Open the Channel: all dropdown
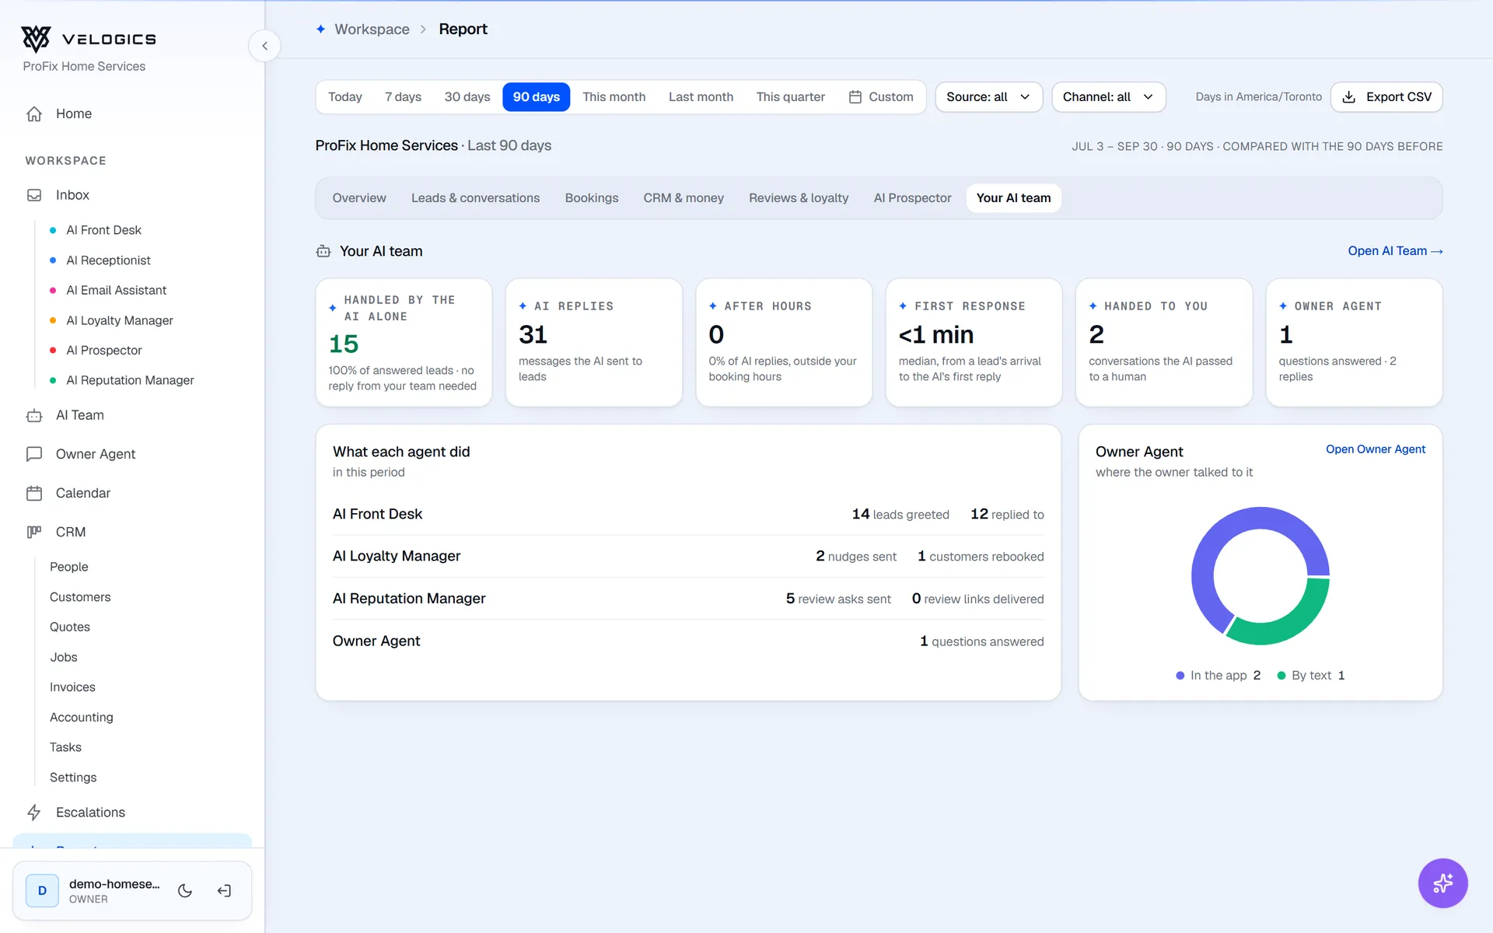1493x933 pixels. click(1108, 97)
